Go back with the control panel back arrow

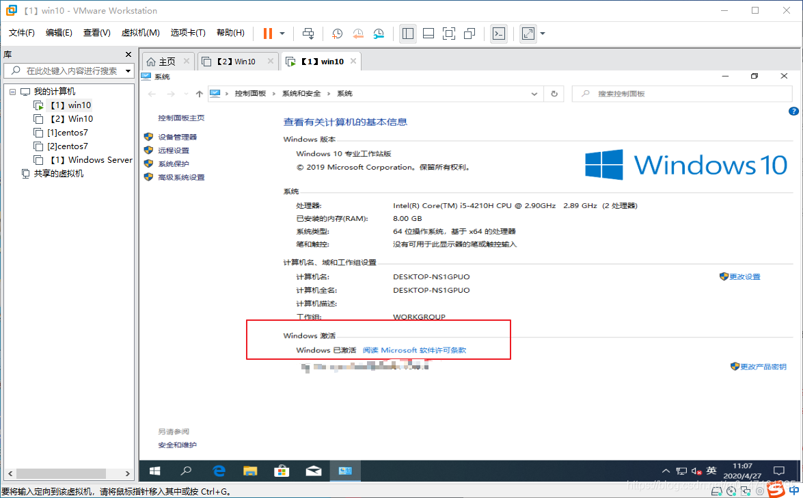[152, 94]
